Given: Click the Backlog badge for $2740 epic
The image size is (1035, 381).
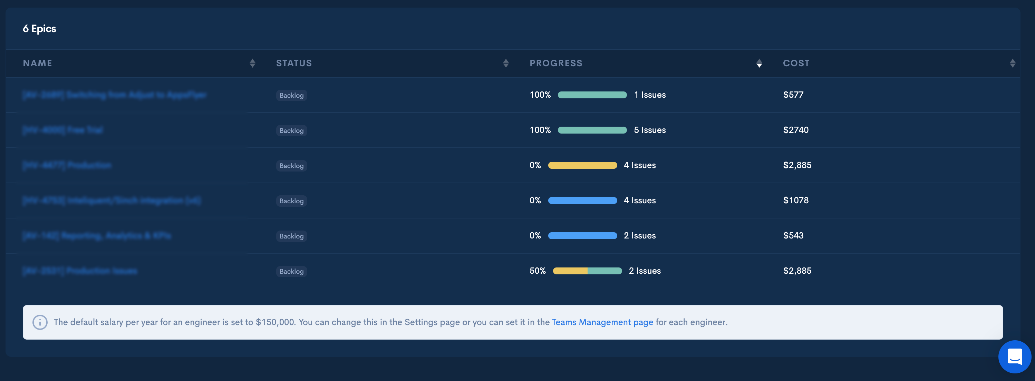Looking at the screenshot, I should [291, 130].
